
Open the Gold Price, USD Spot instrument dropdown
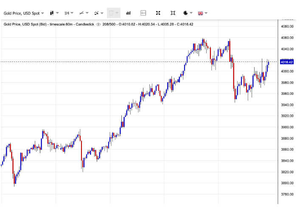pos(23,13)
